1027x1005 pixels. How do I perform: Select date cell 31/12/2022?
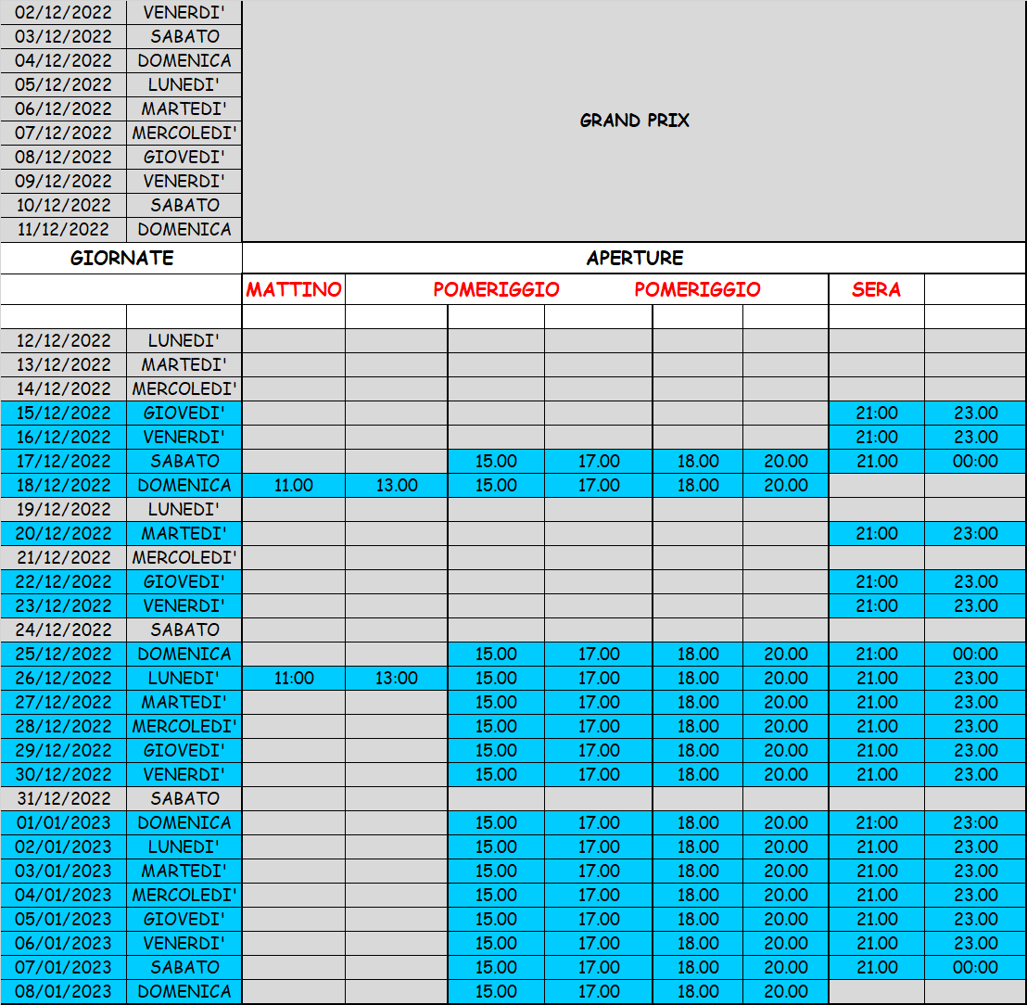click(x=63, y=798)
